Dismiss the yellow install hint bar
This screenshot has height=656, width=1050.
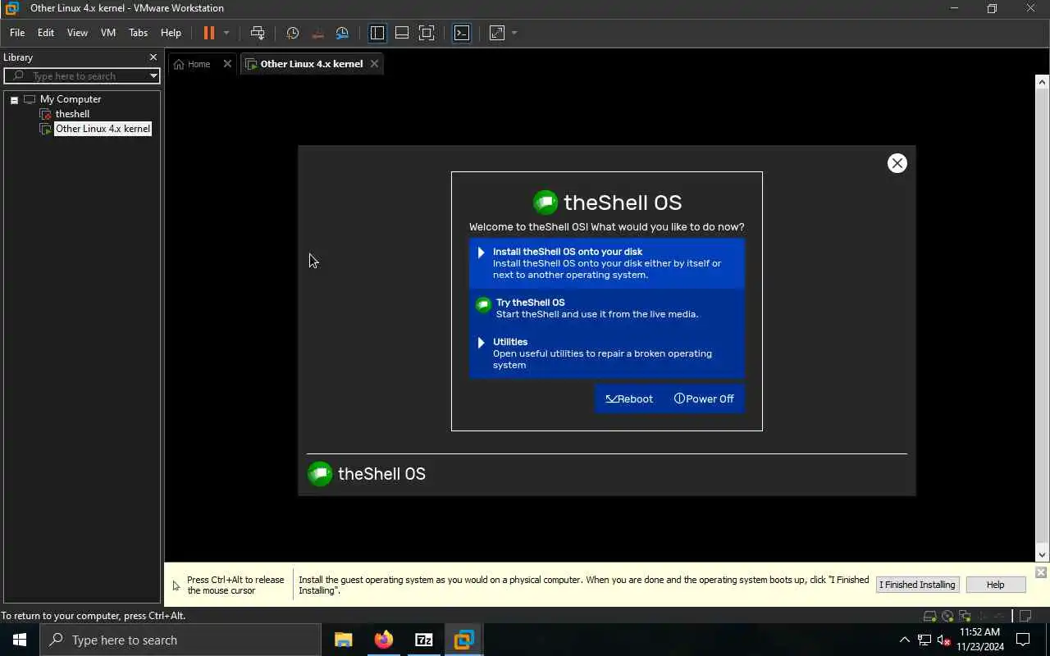[x=1041, y=572]
